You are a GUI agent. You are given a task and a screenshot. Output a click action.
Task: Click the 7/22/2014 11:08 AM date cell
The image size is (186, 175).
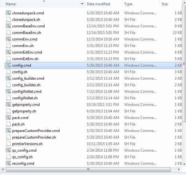click(x=103, y=91)
